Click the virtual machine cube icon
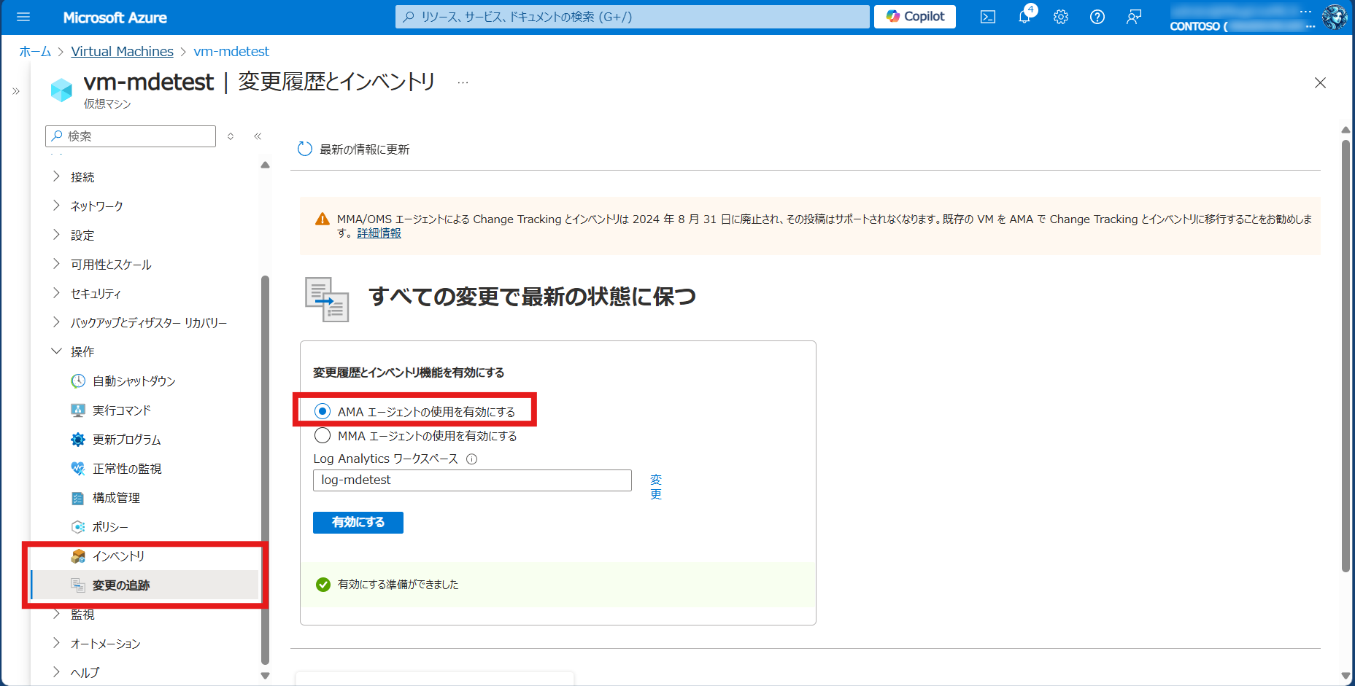The width and height of the screenshot is (1355, 686). 61,90
